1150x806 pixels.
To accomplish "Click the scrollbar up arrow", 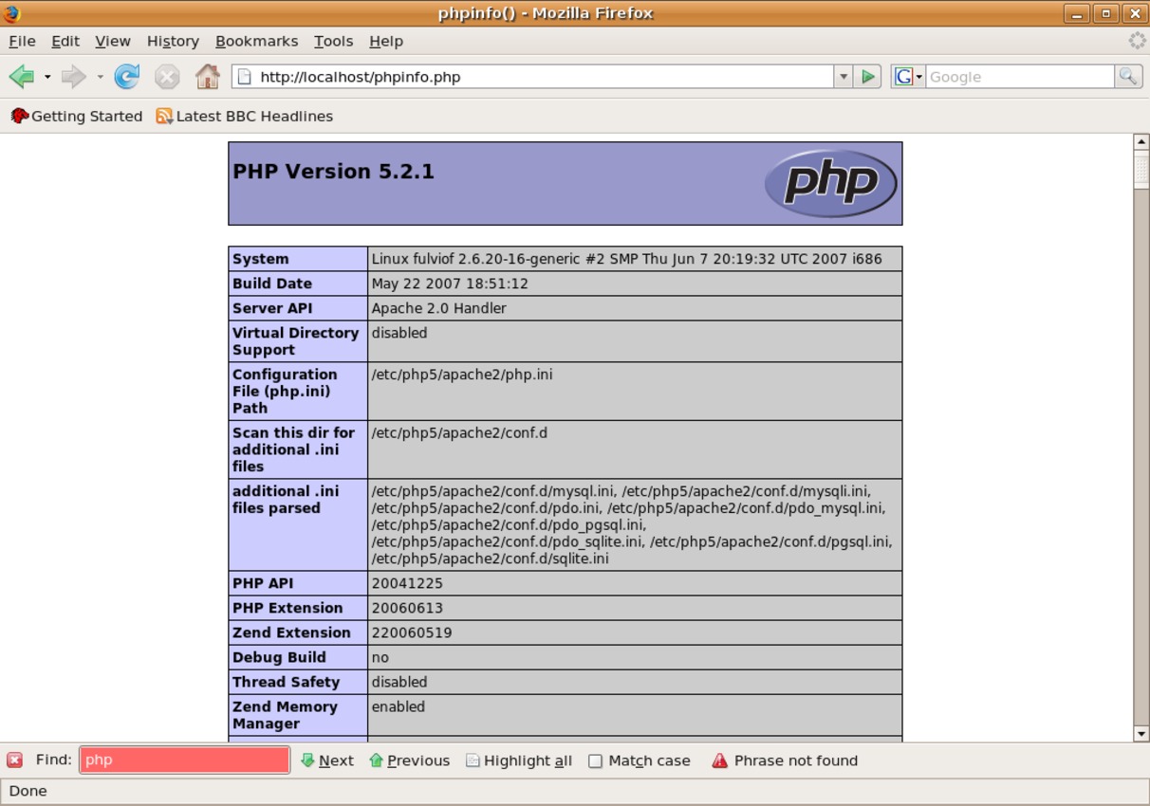I will point(1141,141).
